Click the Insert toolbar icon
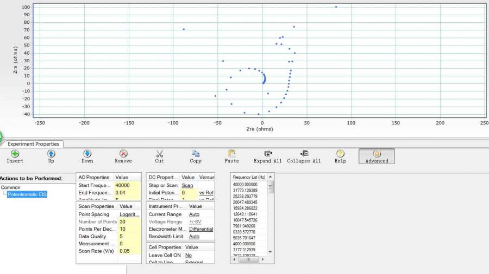This screenshot has width=489, height=274. click(x=15, y=154)
